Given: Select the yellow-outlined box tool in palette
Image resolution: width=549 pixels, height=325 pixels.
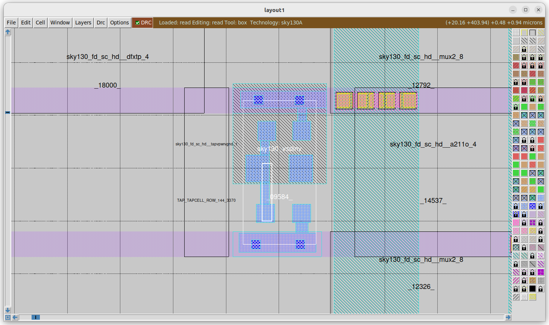Looking at the screenshot, I should point(524,32).
